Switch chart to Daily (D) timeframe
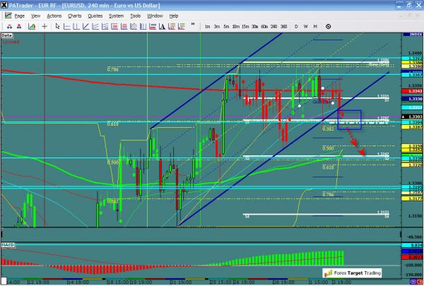 click(x=297, y=26)
